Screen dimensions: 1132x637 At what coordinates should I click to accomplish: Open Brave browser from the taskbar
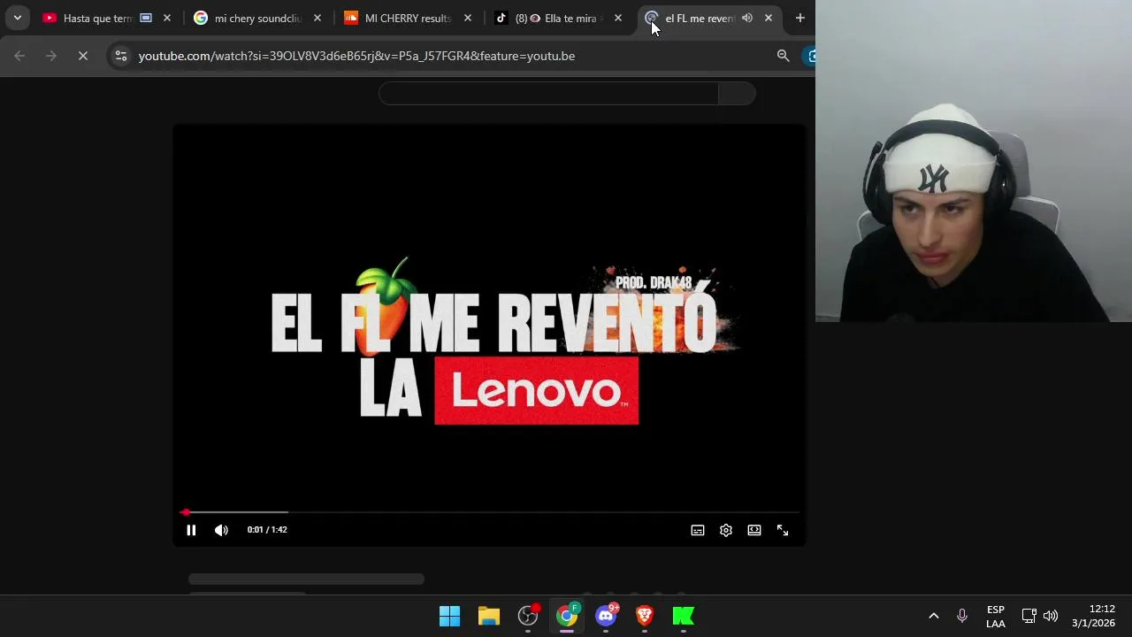tap(645, 616)
